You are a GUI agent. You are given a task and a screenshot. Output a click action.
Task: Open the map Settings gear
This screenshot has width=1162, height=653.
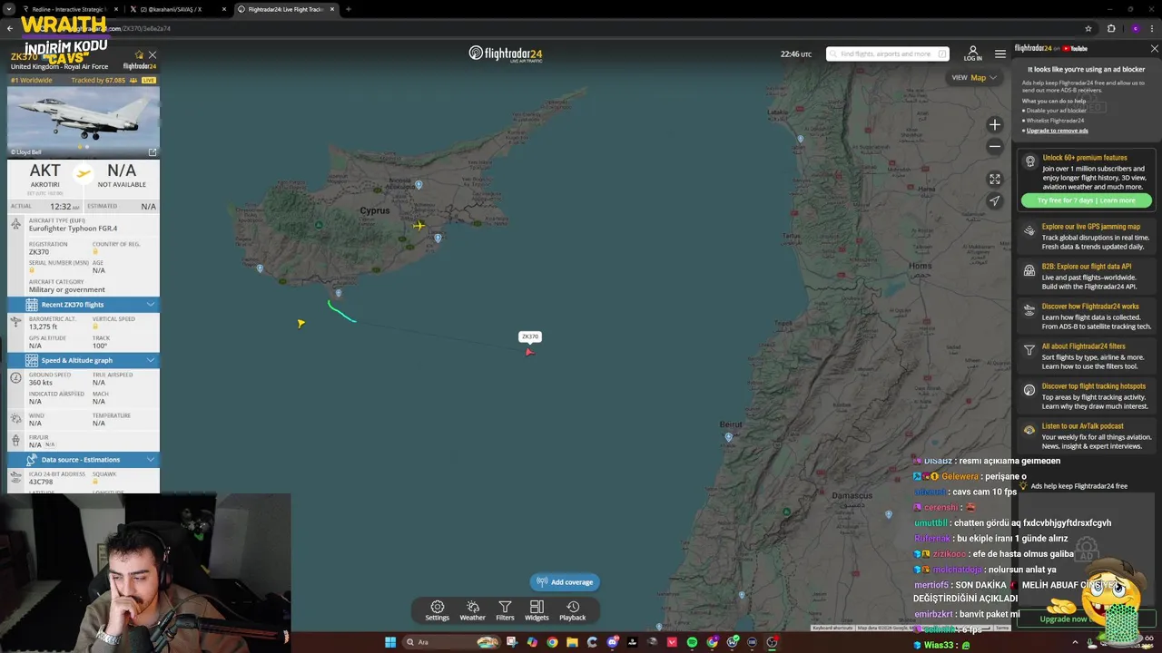pos(438,610)
